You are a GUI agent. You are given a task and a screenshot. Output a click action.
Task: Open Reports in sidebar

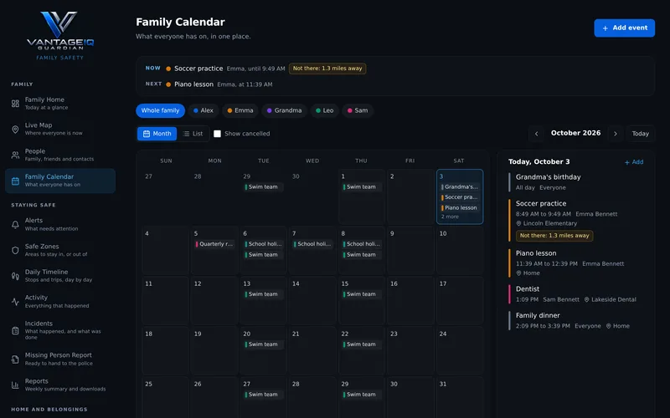tap(60, 385)
